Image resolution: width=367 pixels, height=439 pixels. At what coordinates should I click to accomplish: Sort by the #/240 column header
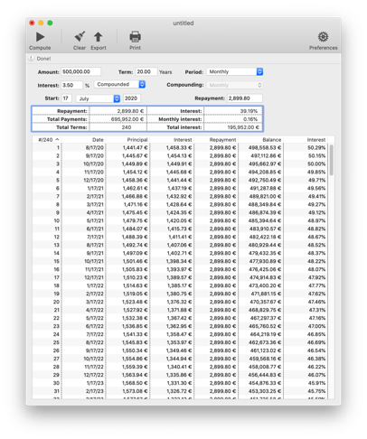(47, 140)
